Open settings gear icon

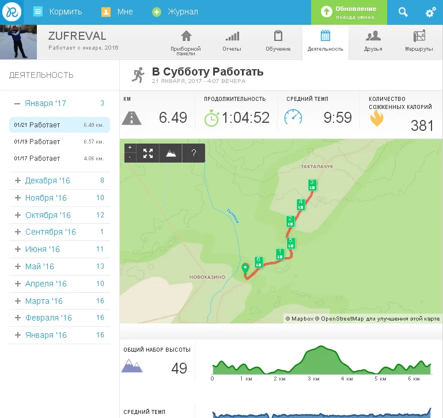(x=430, y=12)
